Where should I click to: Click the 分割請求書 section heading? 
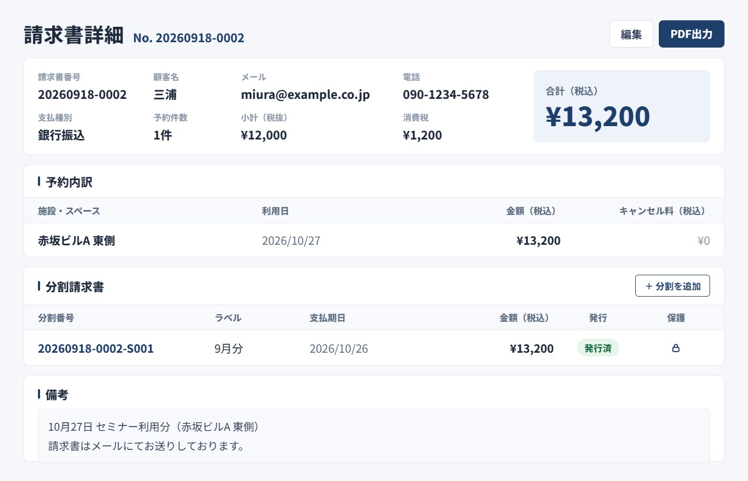point(75,287)
